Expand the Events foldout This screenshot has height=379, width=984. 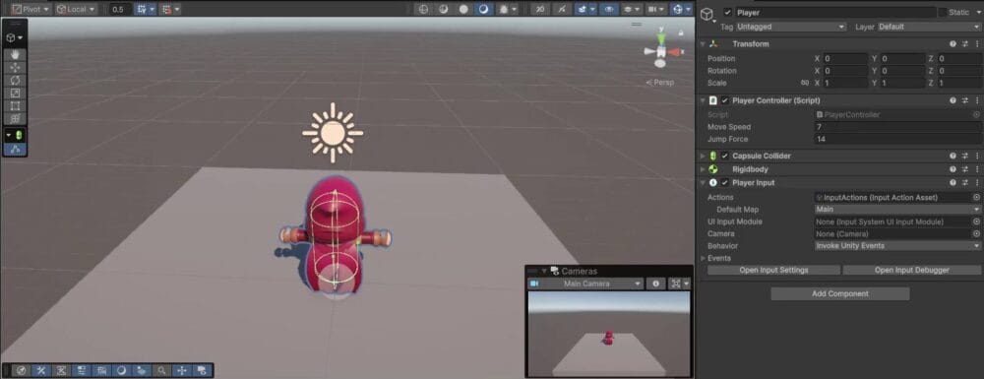(x=703, y=258)
